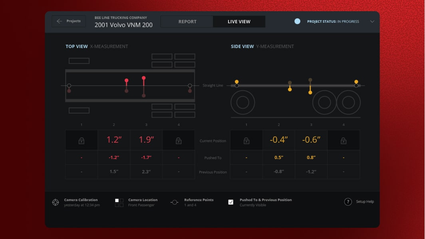Screen dimensions: 425x239
Task: Click the Straight Line label
Action: coord(213,86)
